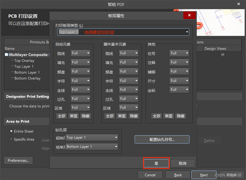Image resolution: width=246 pixels, height=180 pixels.
Task: Select Top Overlay in the printout tree
Action: 24,61
